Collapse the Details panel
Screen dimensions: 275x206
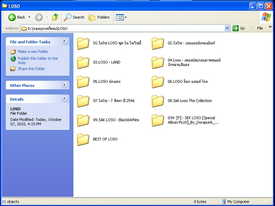pos(64,98)
